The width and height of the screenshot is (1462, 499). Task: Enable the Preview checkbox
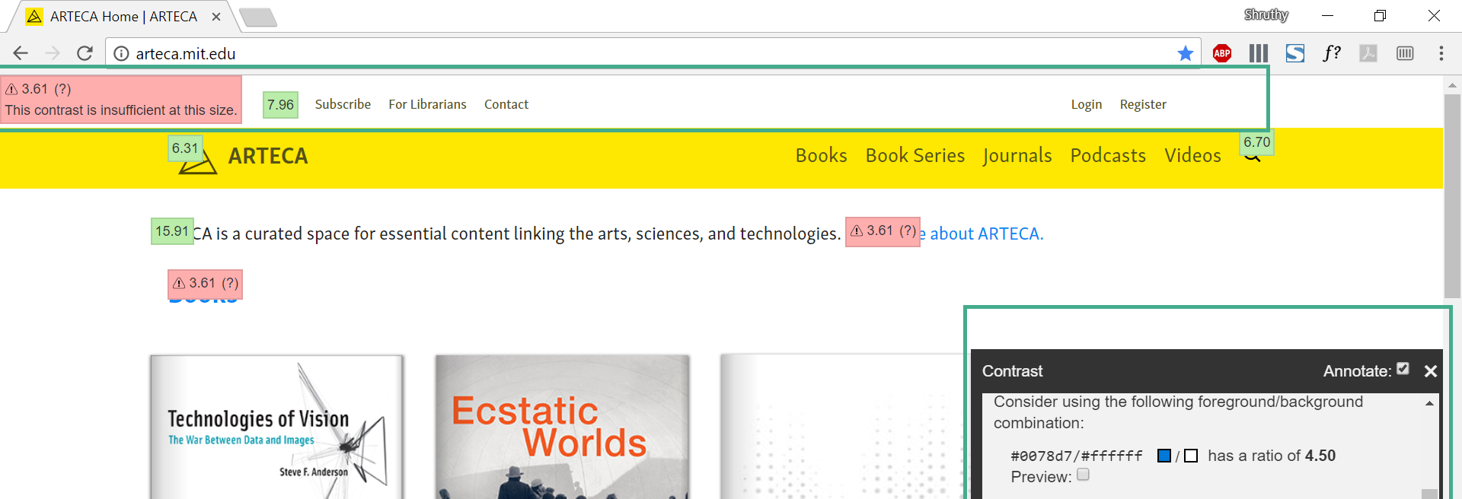coord(1083,475)
